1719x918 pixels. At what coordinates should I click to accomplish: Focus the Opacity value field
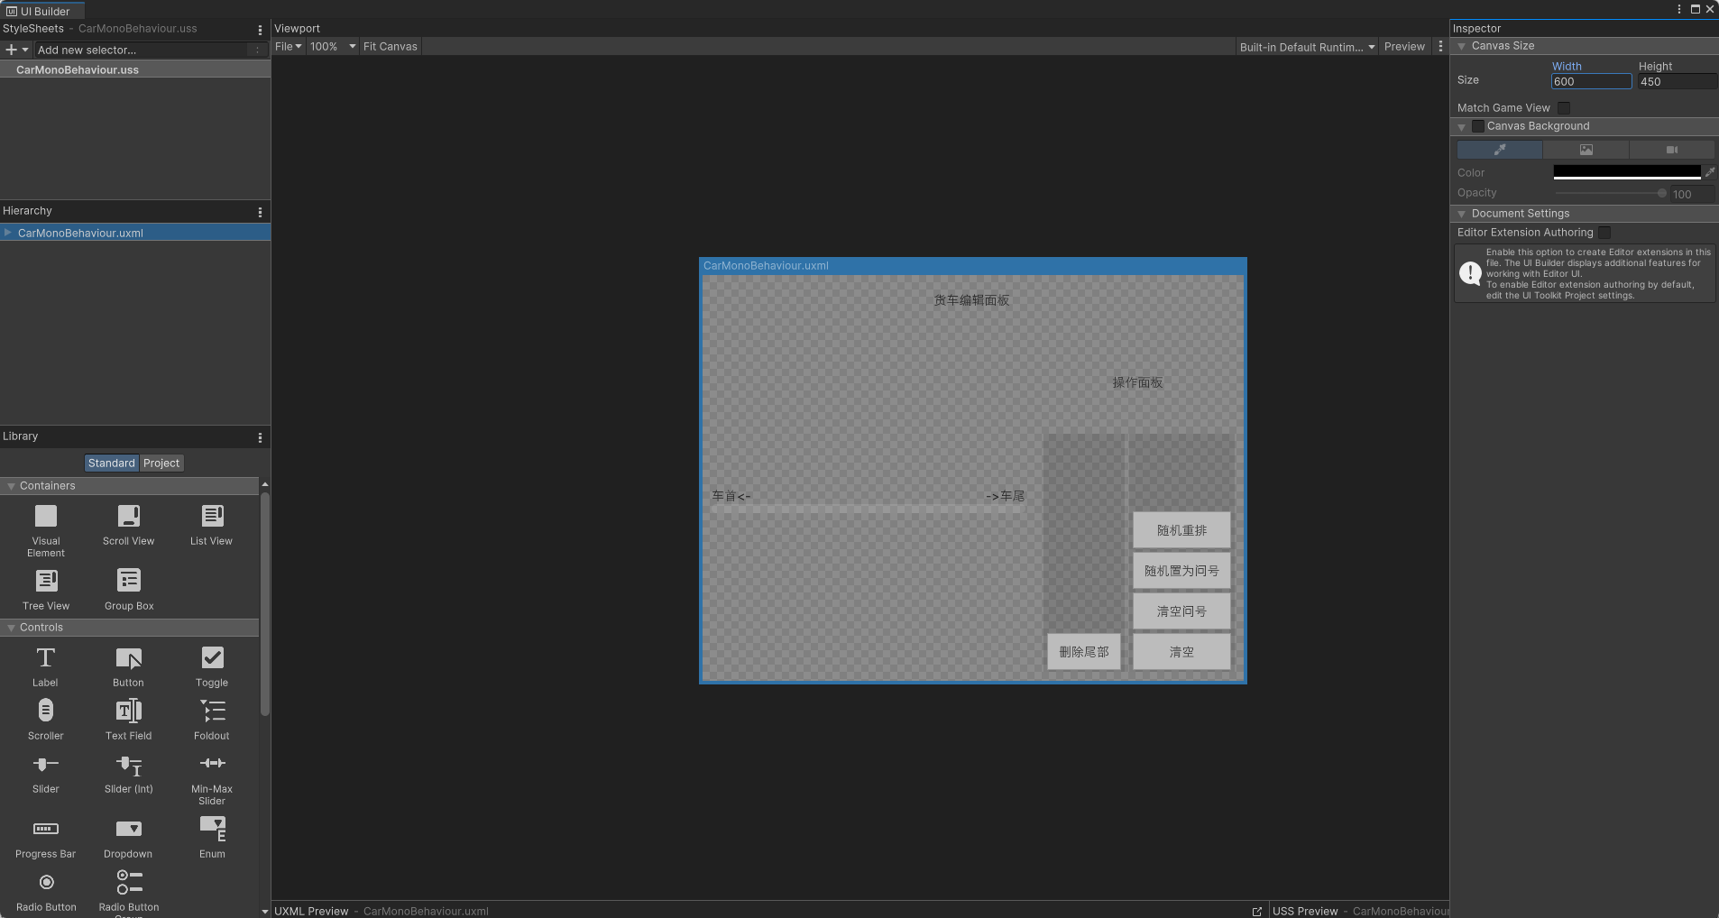tap(1692, 194)
